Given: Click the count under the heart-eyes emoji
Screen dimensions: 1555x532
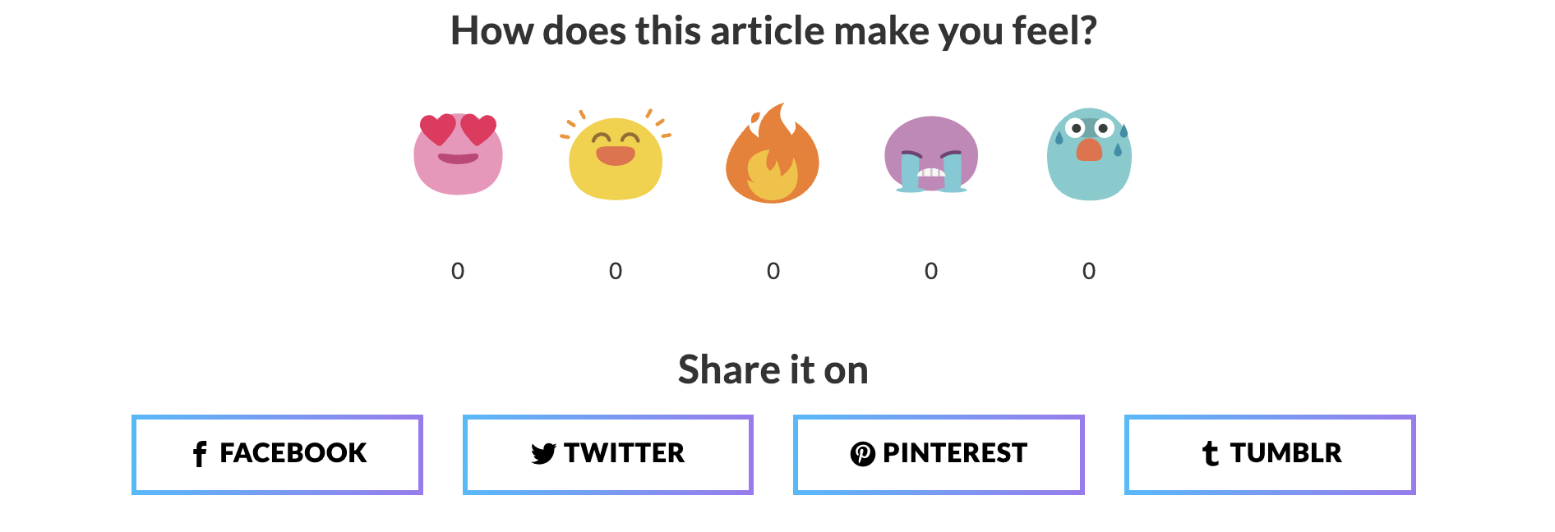Looking at the screenshot, I should 458,271.
